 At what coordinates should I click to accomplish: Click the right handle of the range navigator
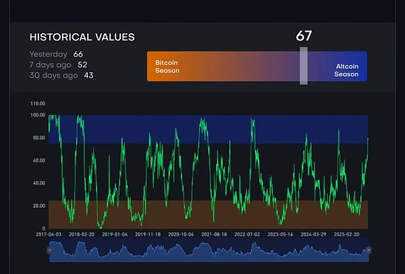[367, 250]
